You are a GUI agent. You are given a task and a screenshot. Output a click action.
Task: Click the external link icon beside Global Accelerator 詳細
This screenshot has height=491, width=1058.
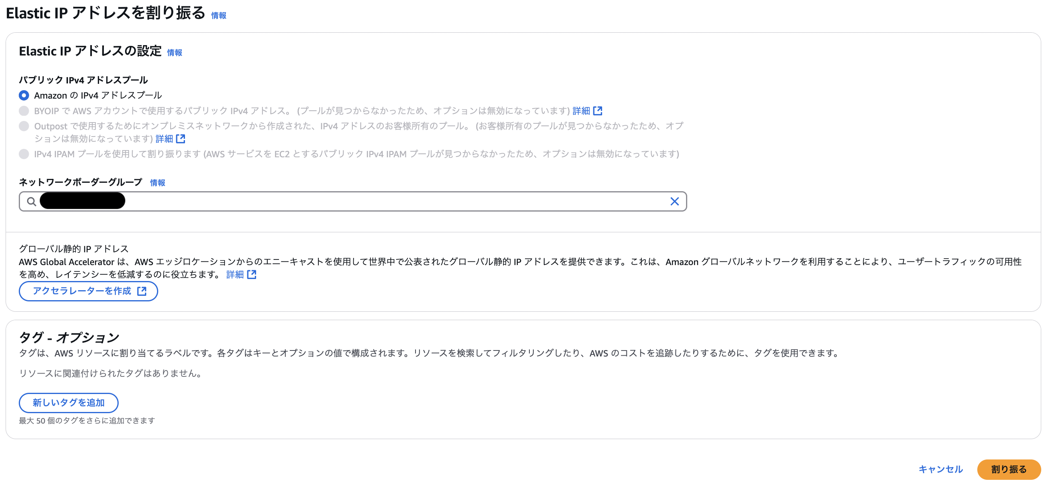coord(252,275)
